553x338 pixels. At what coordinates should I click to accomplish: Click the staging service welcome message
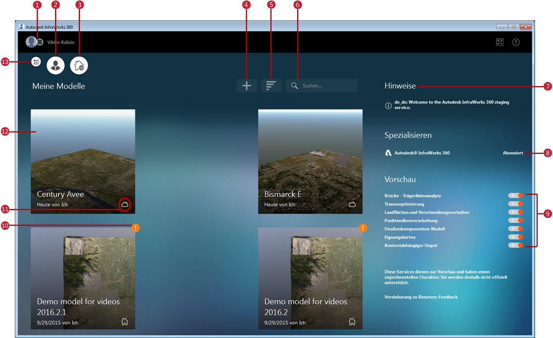(452, 105)
